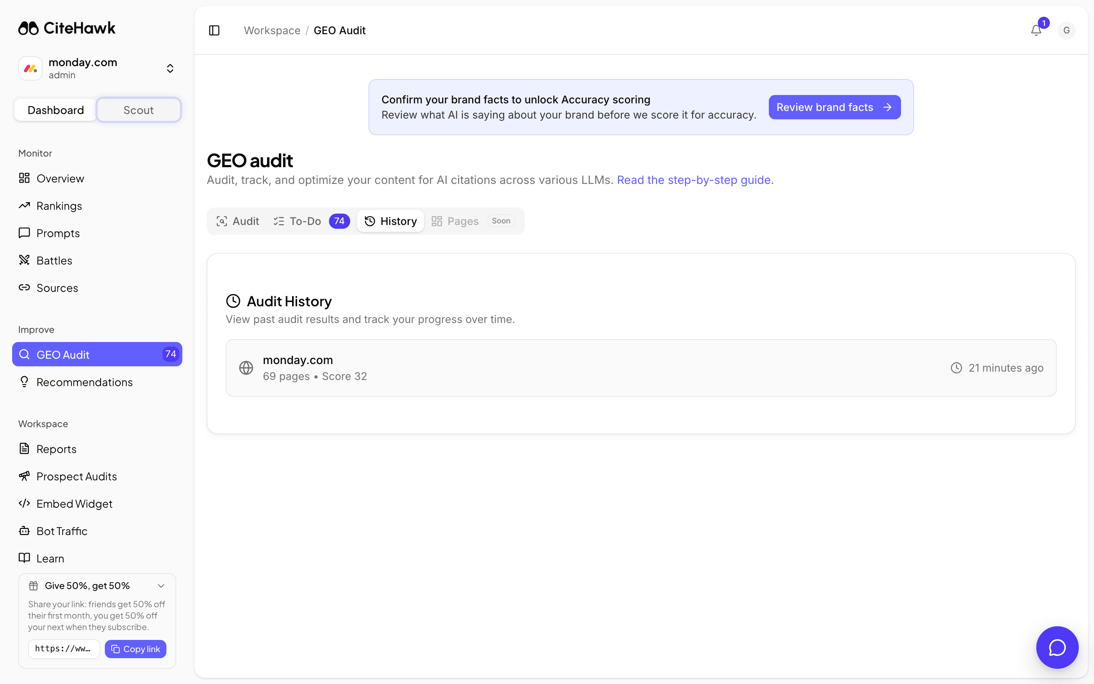Click the Battles crossed swords icon
Viewport: 1094px width, 684px height.
point(24,260)
